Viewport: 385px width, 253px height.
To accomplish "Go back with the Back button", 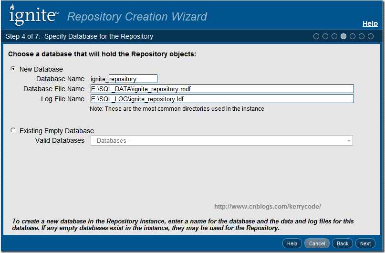I will pyautogui.click(x=342, y=243).
